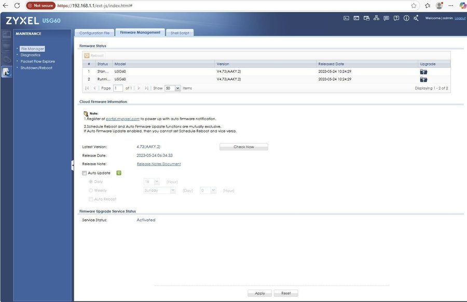
Task: Click the Help question mark icon
Action: pos(396,18)
